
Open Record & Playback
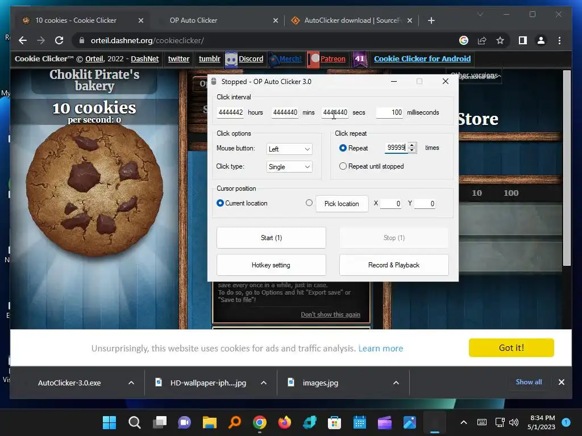point(394,265)
